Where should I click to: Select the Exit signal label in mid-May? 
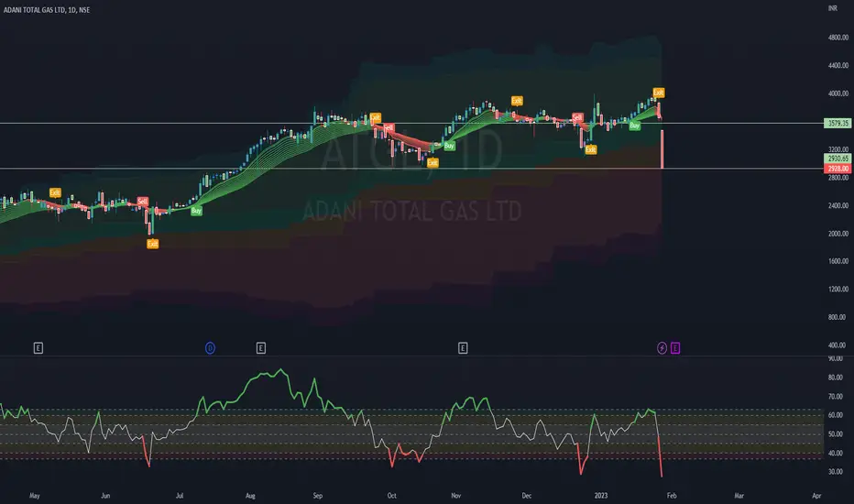click(55, 192)
